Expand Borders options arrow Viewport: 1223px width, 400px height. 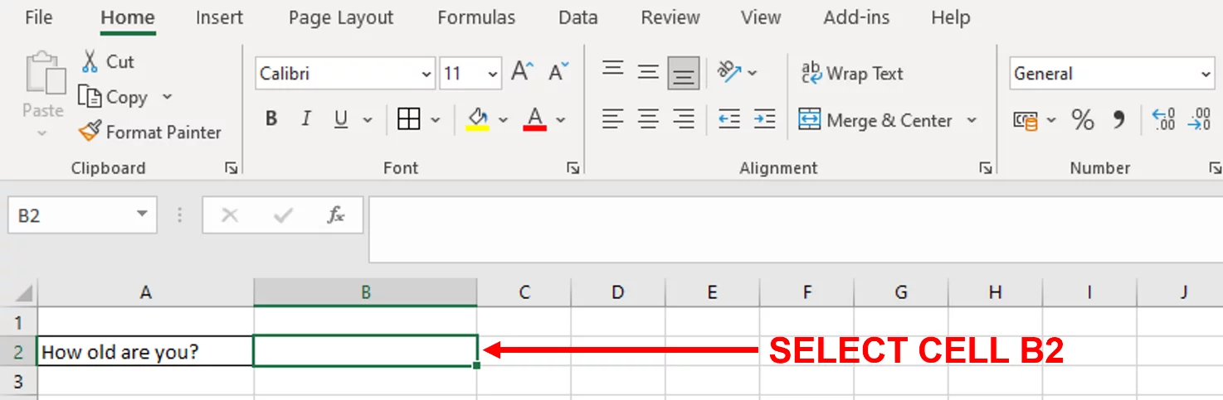[436, 120]
